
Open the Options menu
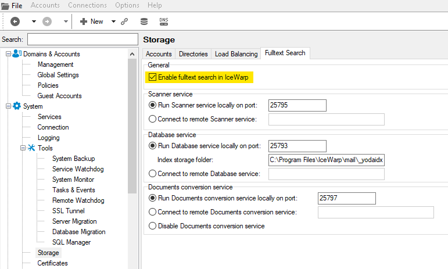127,5
